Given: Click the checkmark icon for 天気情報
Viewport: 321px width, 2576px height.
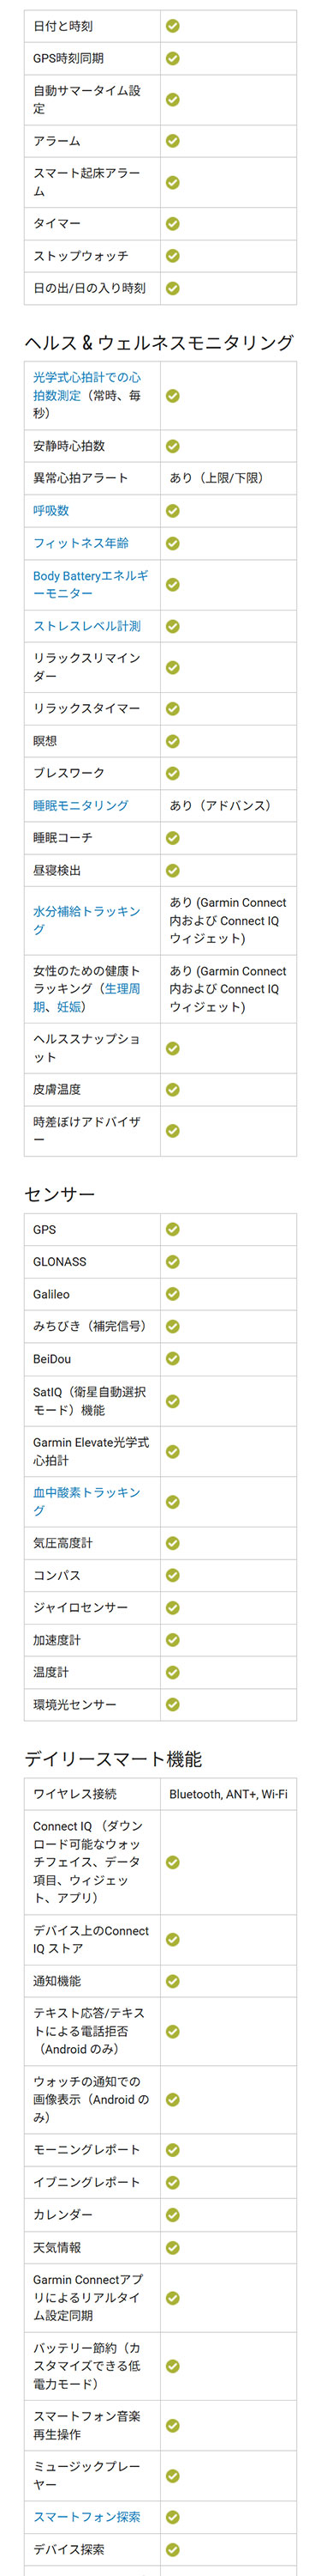Looking at the screenshot, I should pyautogui.click(x=172, y=2247).
